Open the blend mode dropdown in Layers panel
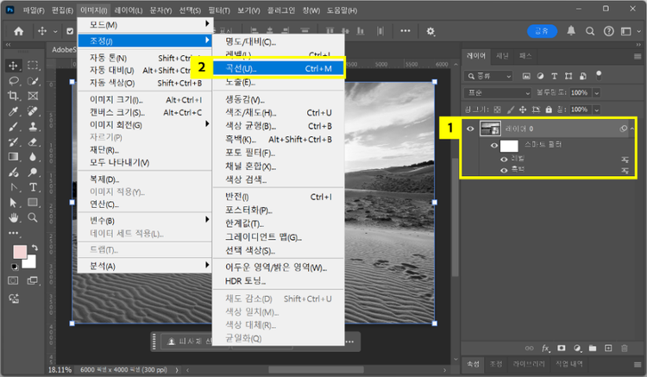This screenshot has height=377, width=647. pos(498,93)
